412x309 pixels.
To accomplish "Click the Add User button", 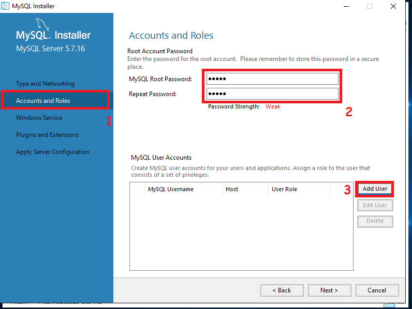I will pos(375,189).
